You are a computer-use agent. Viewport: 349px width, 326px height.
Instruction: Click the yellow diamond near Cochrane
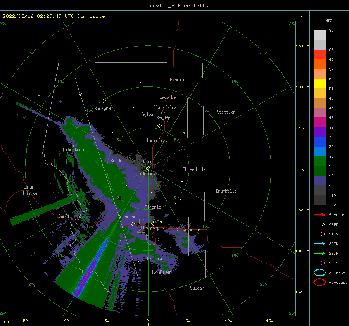pyautogui.click(x=133, y=224)
